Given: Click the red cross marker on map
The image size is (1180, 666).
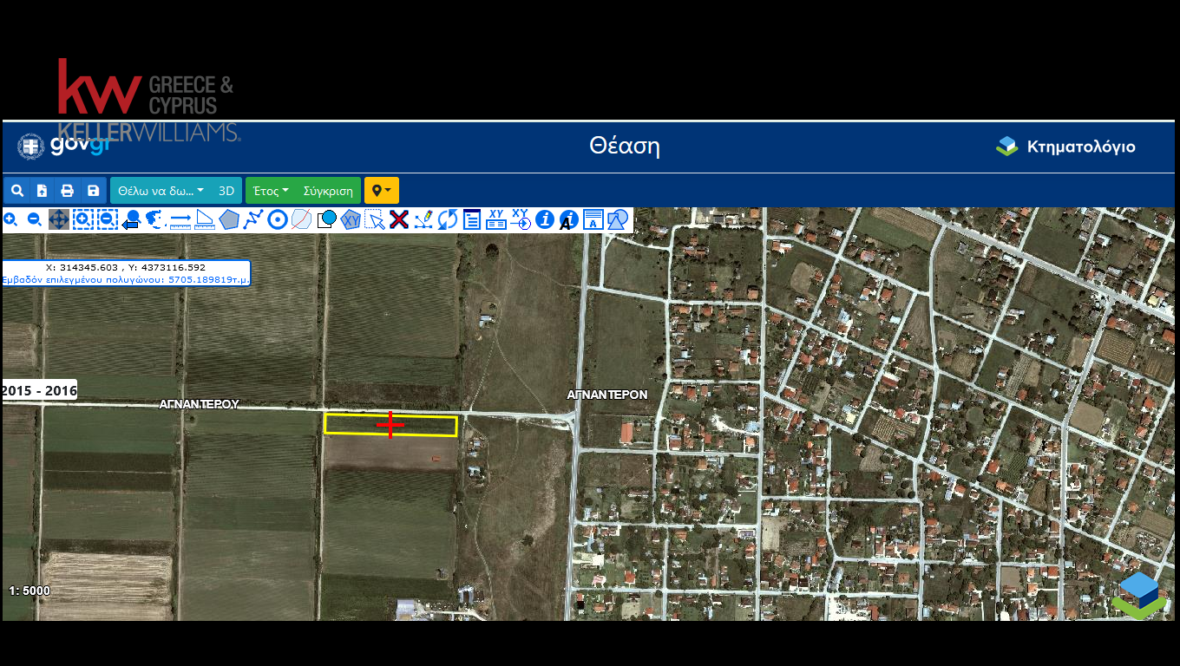Looking at the screenshot, I should [390, 424].
